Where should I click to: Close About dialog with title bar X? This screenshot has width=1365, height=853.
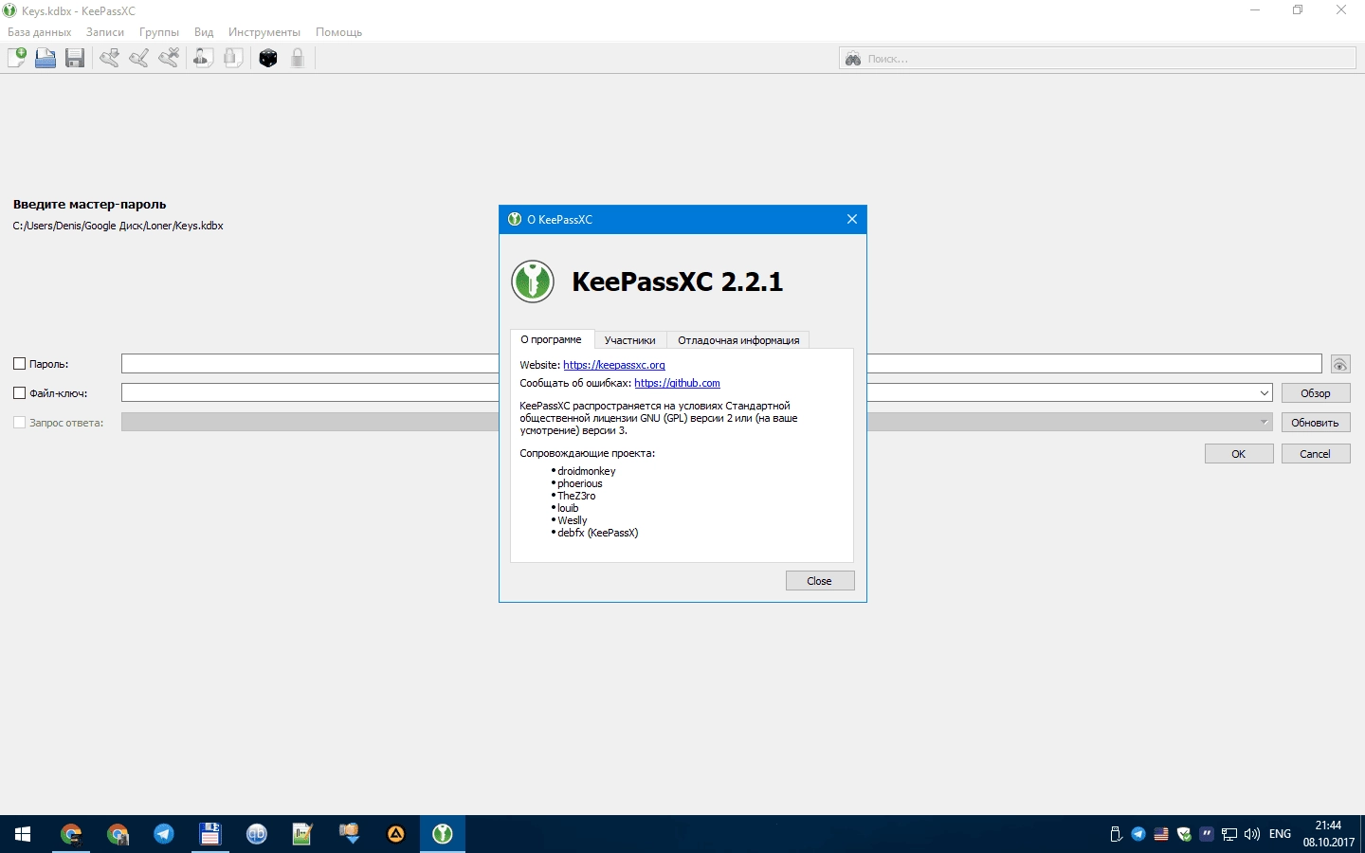(x=851, y=219)
